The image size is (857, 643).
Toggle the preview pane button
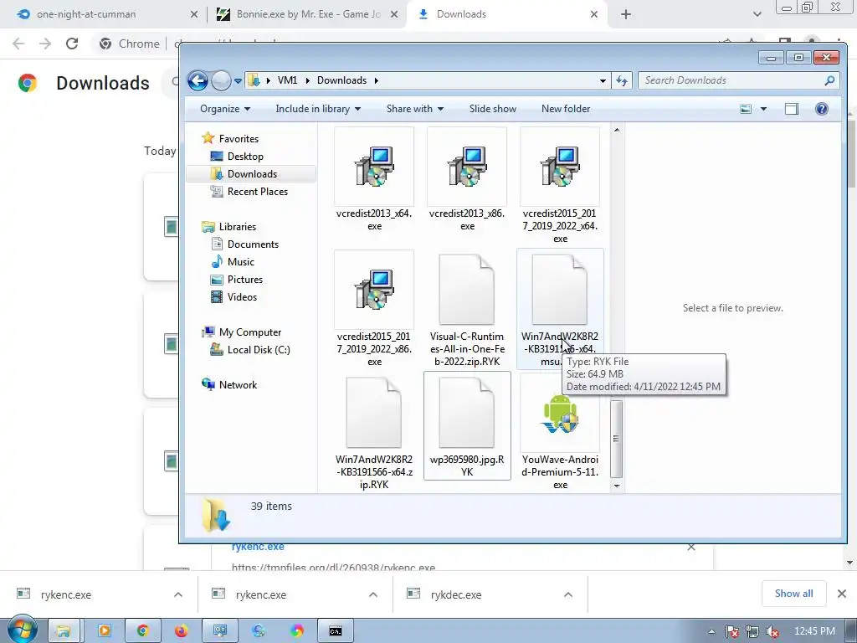coord(792,109)
